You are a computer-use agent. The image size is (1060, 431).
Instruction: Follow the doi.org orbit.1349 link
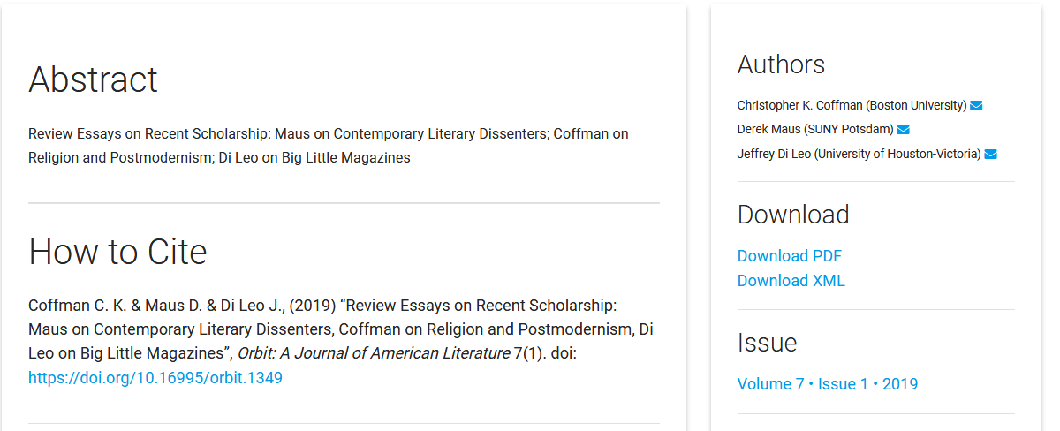point(155,378)
